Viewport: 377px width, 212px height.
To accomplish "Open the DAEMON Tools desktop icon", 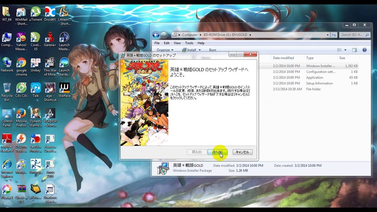I will coord(21,143).
